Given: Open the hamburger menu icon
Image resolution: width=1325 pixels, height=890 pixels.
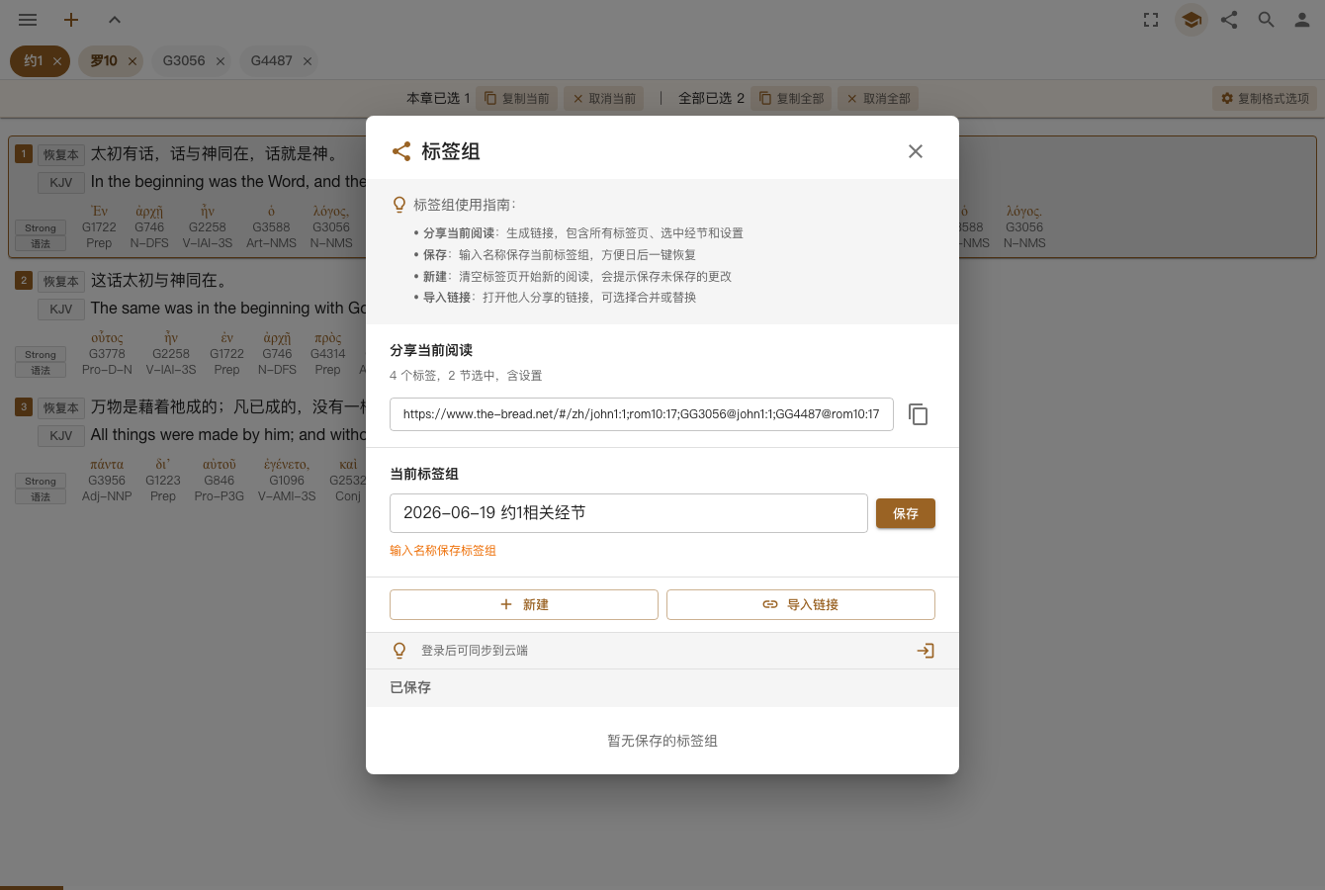Looking at the screenshot, I should (x=28, y=20).
